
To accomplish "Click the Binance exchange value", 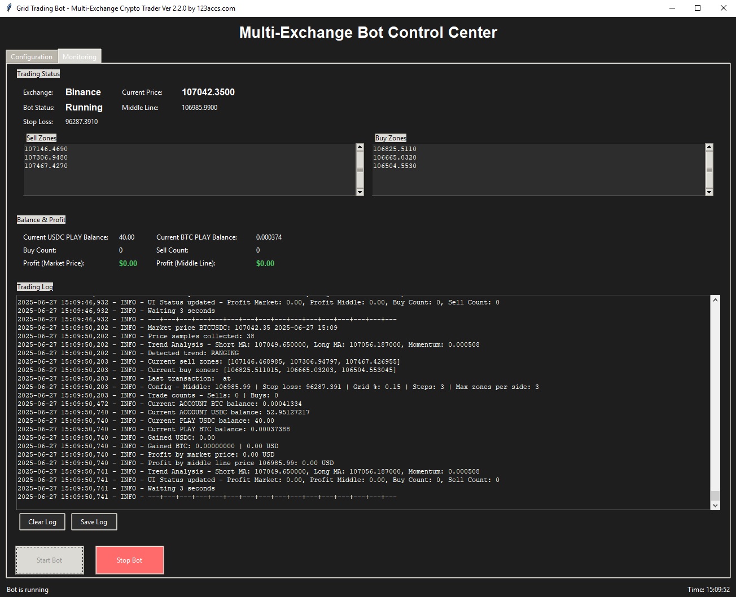I will click(83, 92).
